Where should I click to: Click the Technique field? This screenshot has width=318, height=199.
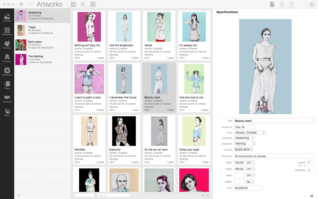[274, 156]
